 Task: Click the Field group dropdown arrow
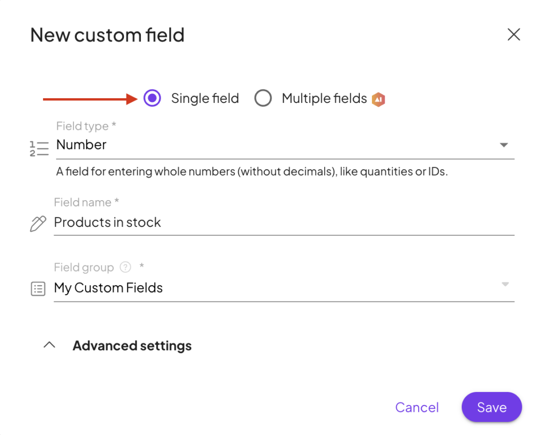click(x=505, y=284)
